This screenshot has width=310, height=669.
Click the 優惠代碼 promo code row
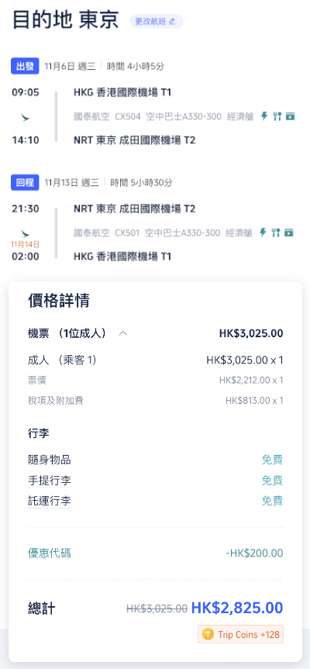(155, 553)
